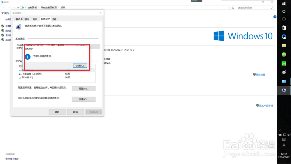Click the back navigation arrow

3,8
